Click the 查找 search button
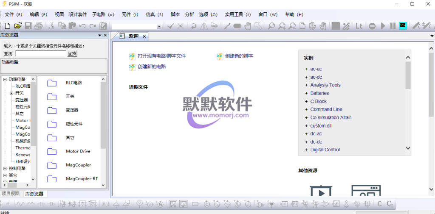 click(72, 54)
